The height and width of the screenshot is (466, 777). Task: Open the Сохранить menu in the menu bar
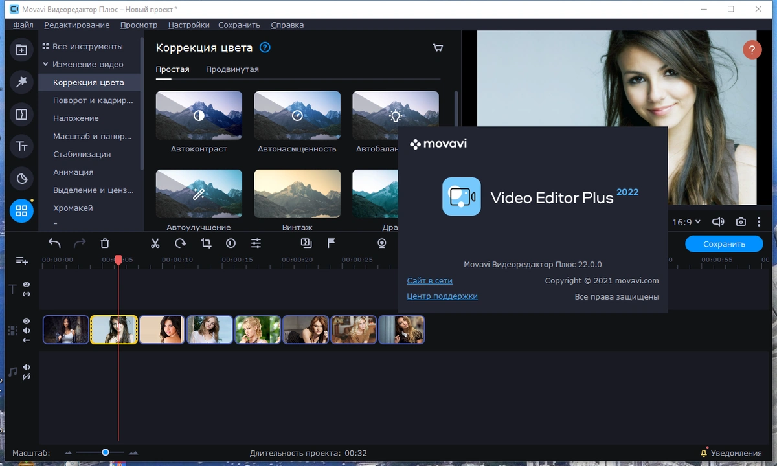pos(239,25)
